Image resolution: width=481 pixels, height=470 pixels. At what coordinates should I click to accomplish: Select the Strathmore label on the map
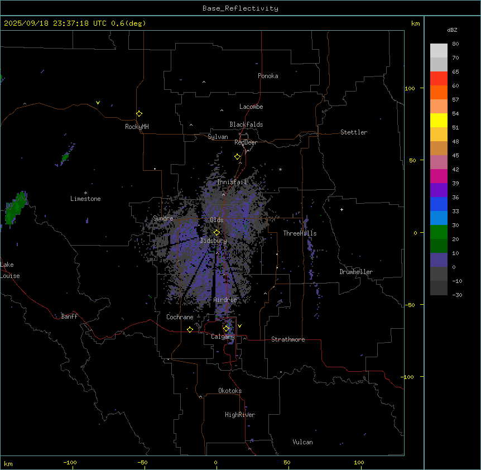288,339
